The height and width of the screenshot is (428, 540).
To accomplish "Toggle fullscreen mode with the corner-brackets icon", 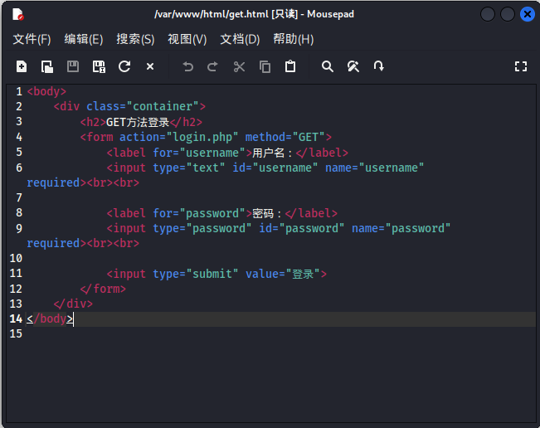I will pyautogui.click(x=521, y=66).
